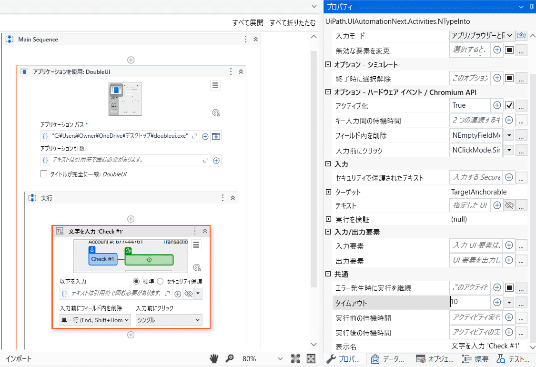Click the fit-to-screen icon near zoom level

(x=311, y=358)
